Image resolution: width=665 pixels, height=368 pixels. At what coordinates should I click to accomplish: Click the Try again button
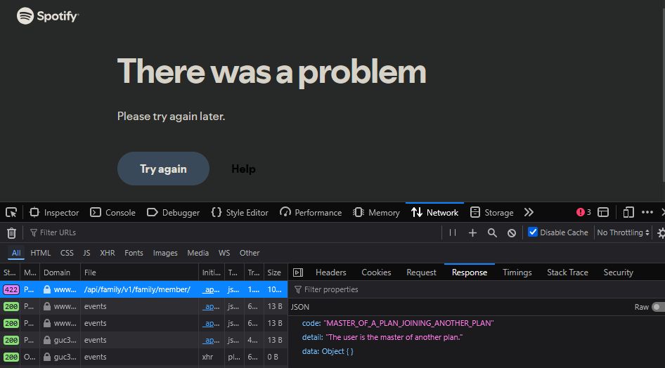(163, 169)
